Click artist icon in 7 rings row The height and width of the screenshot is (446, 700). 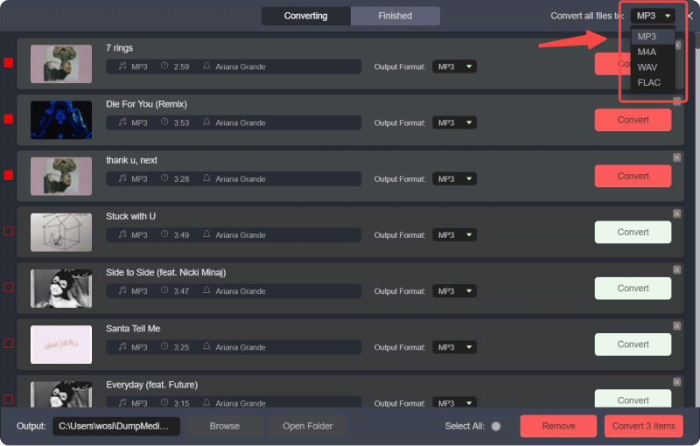[206, 66]
